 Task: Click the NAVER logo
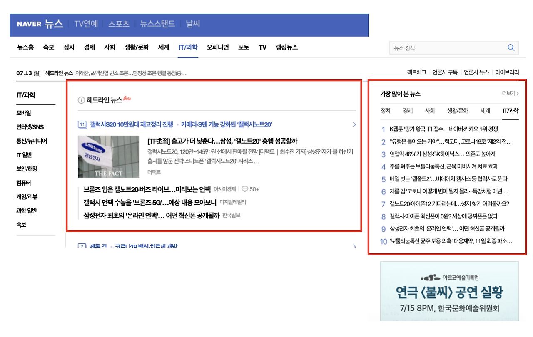29,24
